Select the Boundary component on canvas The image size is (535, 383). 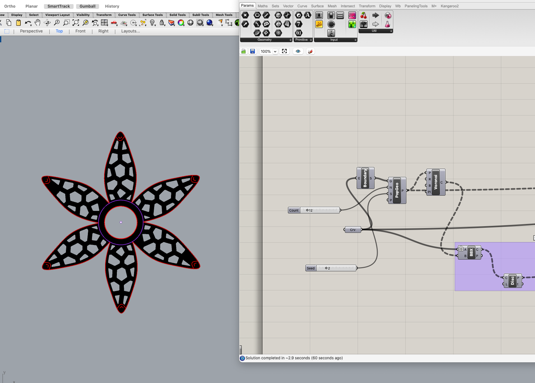click(365, 178)
